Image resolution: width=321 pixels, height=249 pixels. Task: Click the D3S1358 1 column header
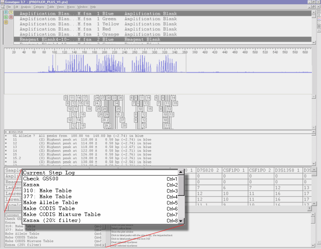point(288,170)
